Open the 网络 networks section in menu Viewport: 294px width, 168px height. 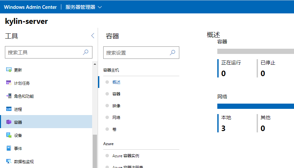[116, 117]
